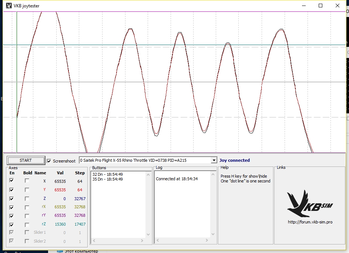The height and width of the screenshot is (253, 349).
Task: Toggle the Screenshoot checkbox
Action: [x=49, y=161]
